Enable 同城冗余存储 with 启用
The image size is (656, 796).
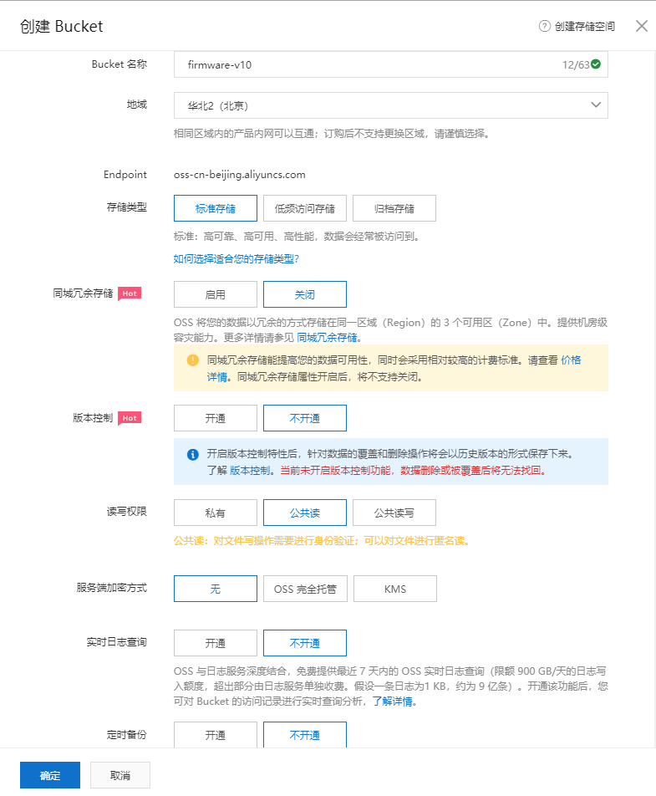coord(215,294)
